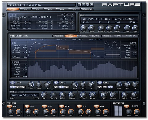Select the AMP modulator tab
Screen dimensions: 148x120
[x=132, y=36]
